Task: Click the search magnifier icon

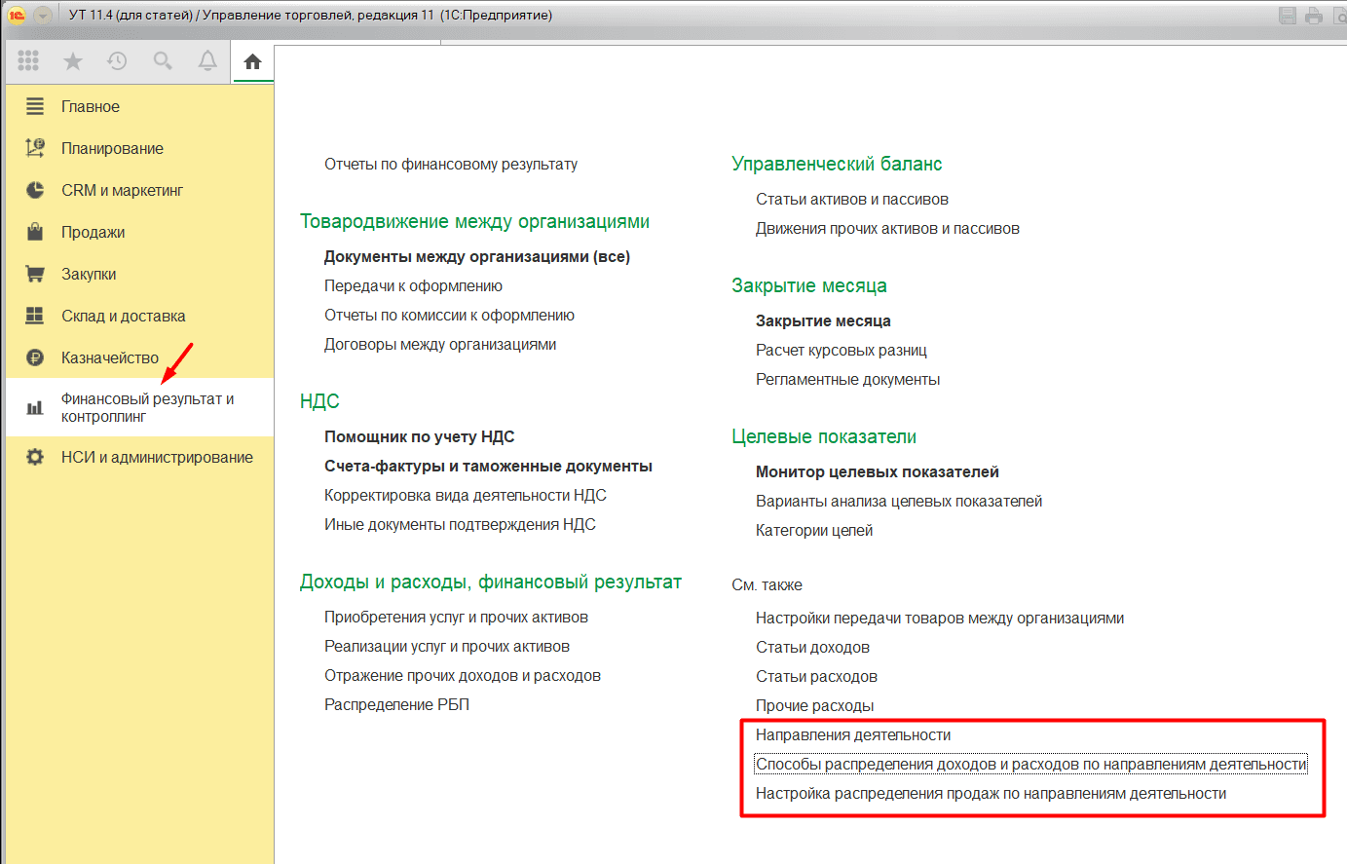Action: (x=163, y=61)
